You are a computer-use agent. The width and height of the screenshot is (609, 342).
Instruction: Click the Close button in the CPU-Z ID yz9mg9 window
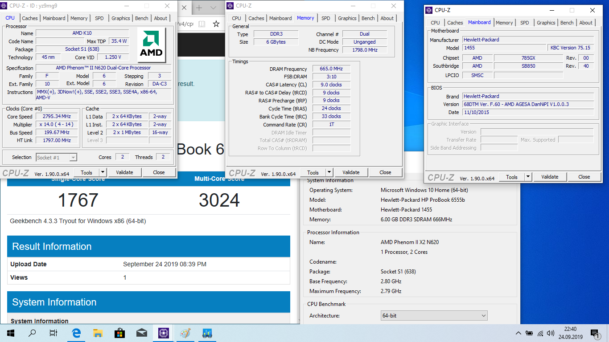click(x=159, y=172)
